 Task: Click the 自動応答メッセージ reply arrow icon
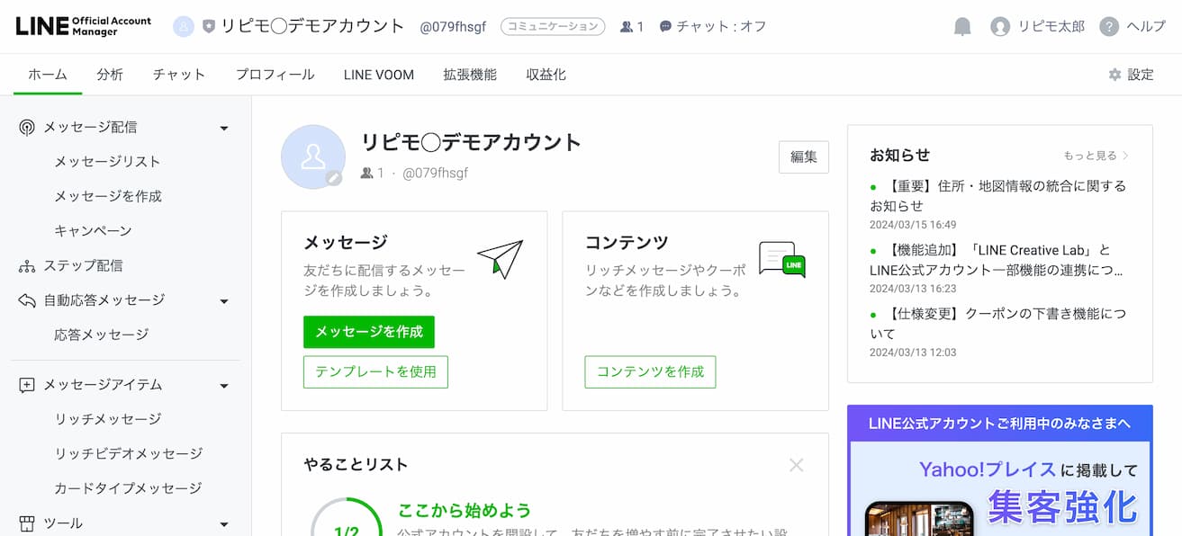tap(27, 300)
